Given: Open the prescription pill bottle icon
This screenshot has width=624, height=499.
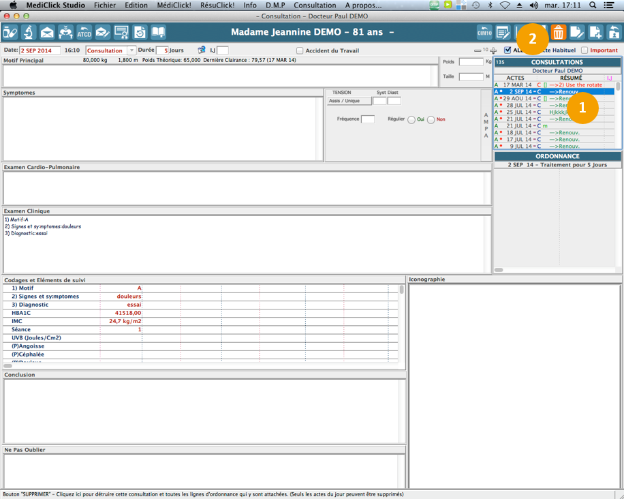Looking at the screenshot, I should (10, 33).
